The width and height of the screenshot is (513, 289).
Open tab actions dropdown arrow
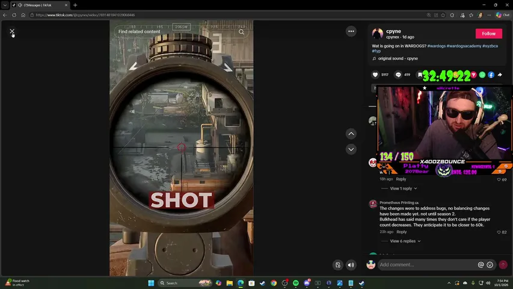(5, 5)
